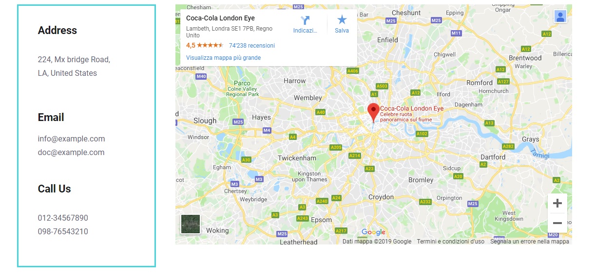595x278 pixels.
Task: Click the Indicazioni directions arrow icon
Action: click(305, 20)
